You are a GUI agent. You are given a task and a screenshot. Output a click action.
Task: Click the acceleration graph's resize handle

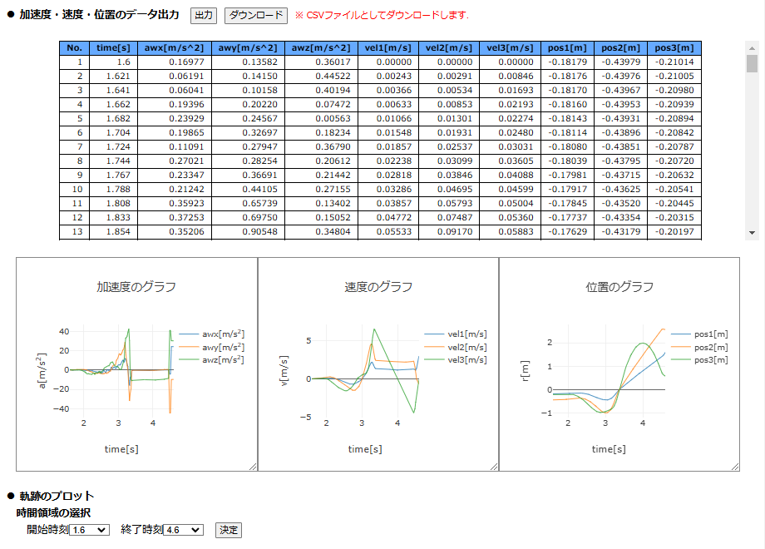tap(253, 467)
